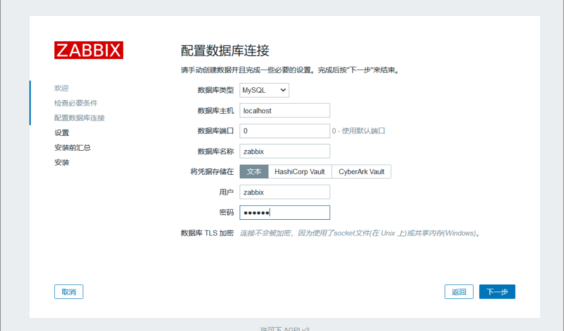This screenshot has height=331, width=564.
Task: Choose CyberArk Vault credential storage
Action: [x=362, y=172]
